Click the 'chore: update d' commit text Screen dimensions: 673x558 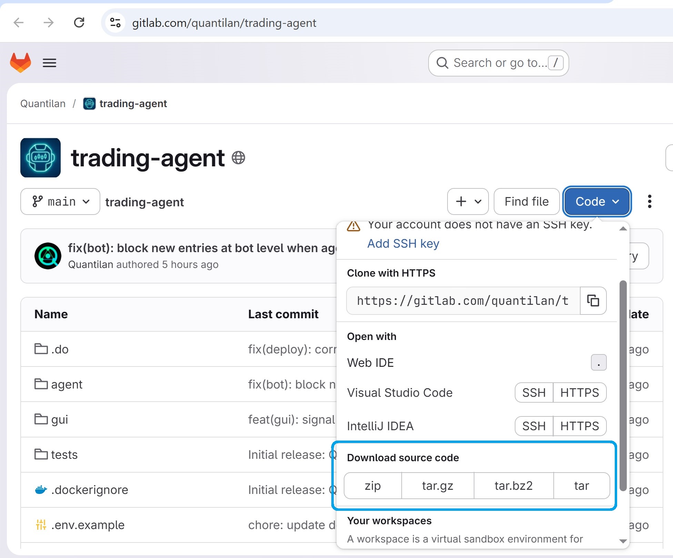(292, 525)
